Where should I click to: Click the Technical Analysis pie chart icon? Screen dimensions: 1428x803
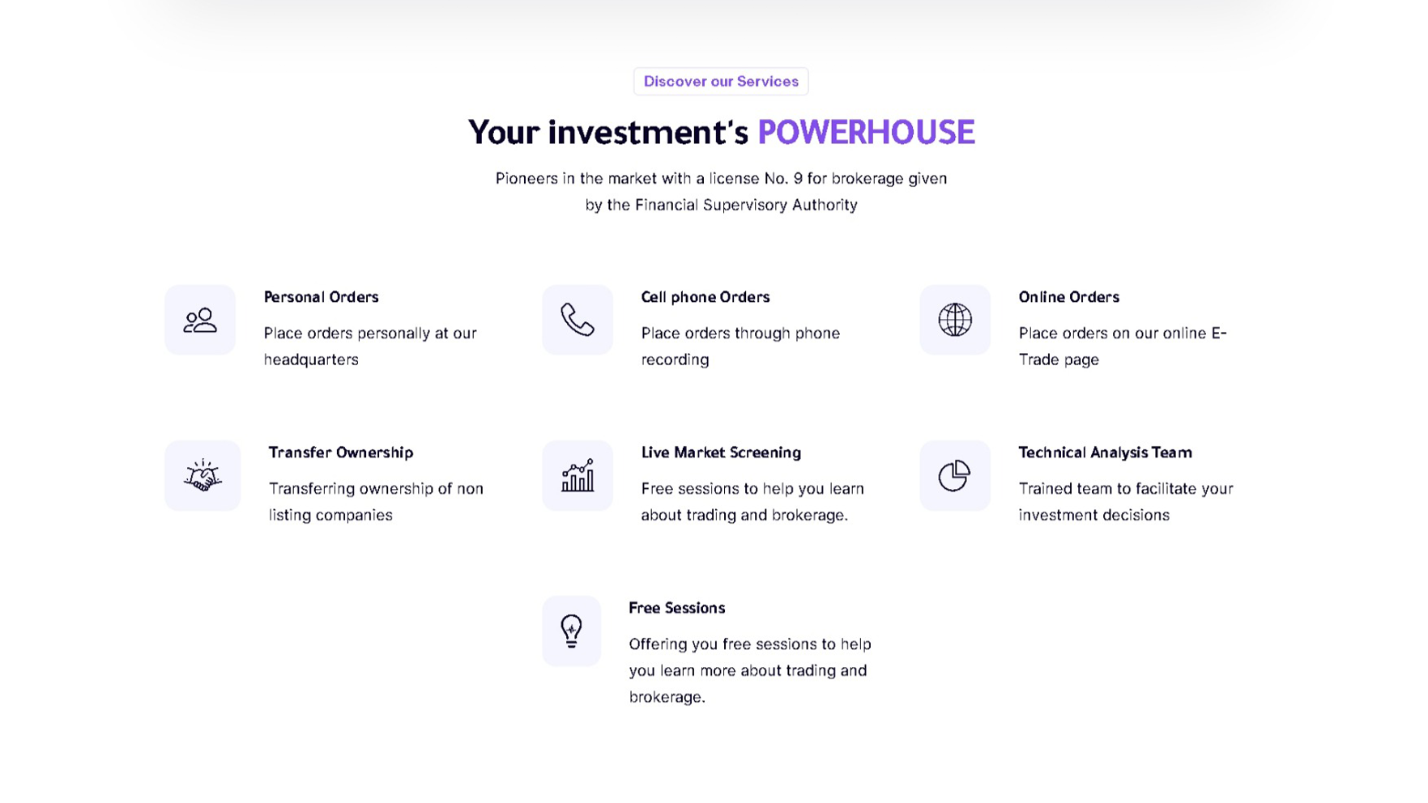pos(955,475)
